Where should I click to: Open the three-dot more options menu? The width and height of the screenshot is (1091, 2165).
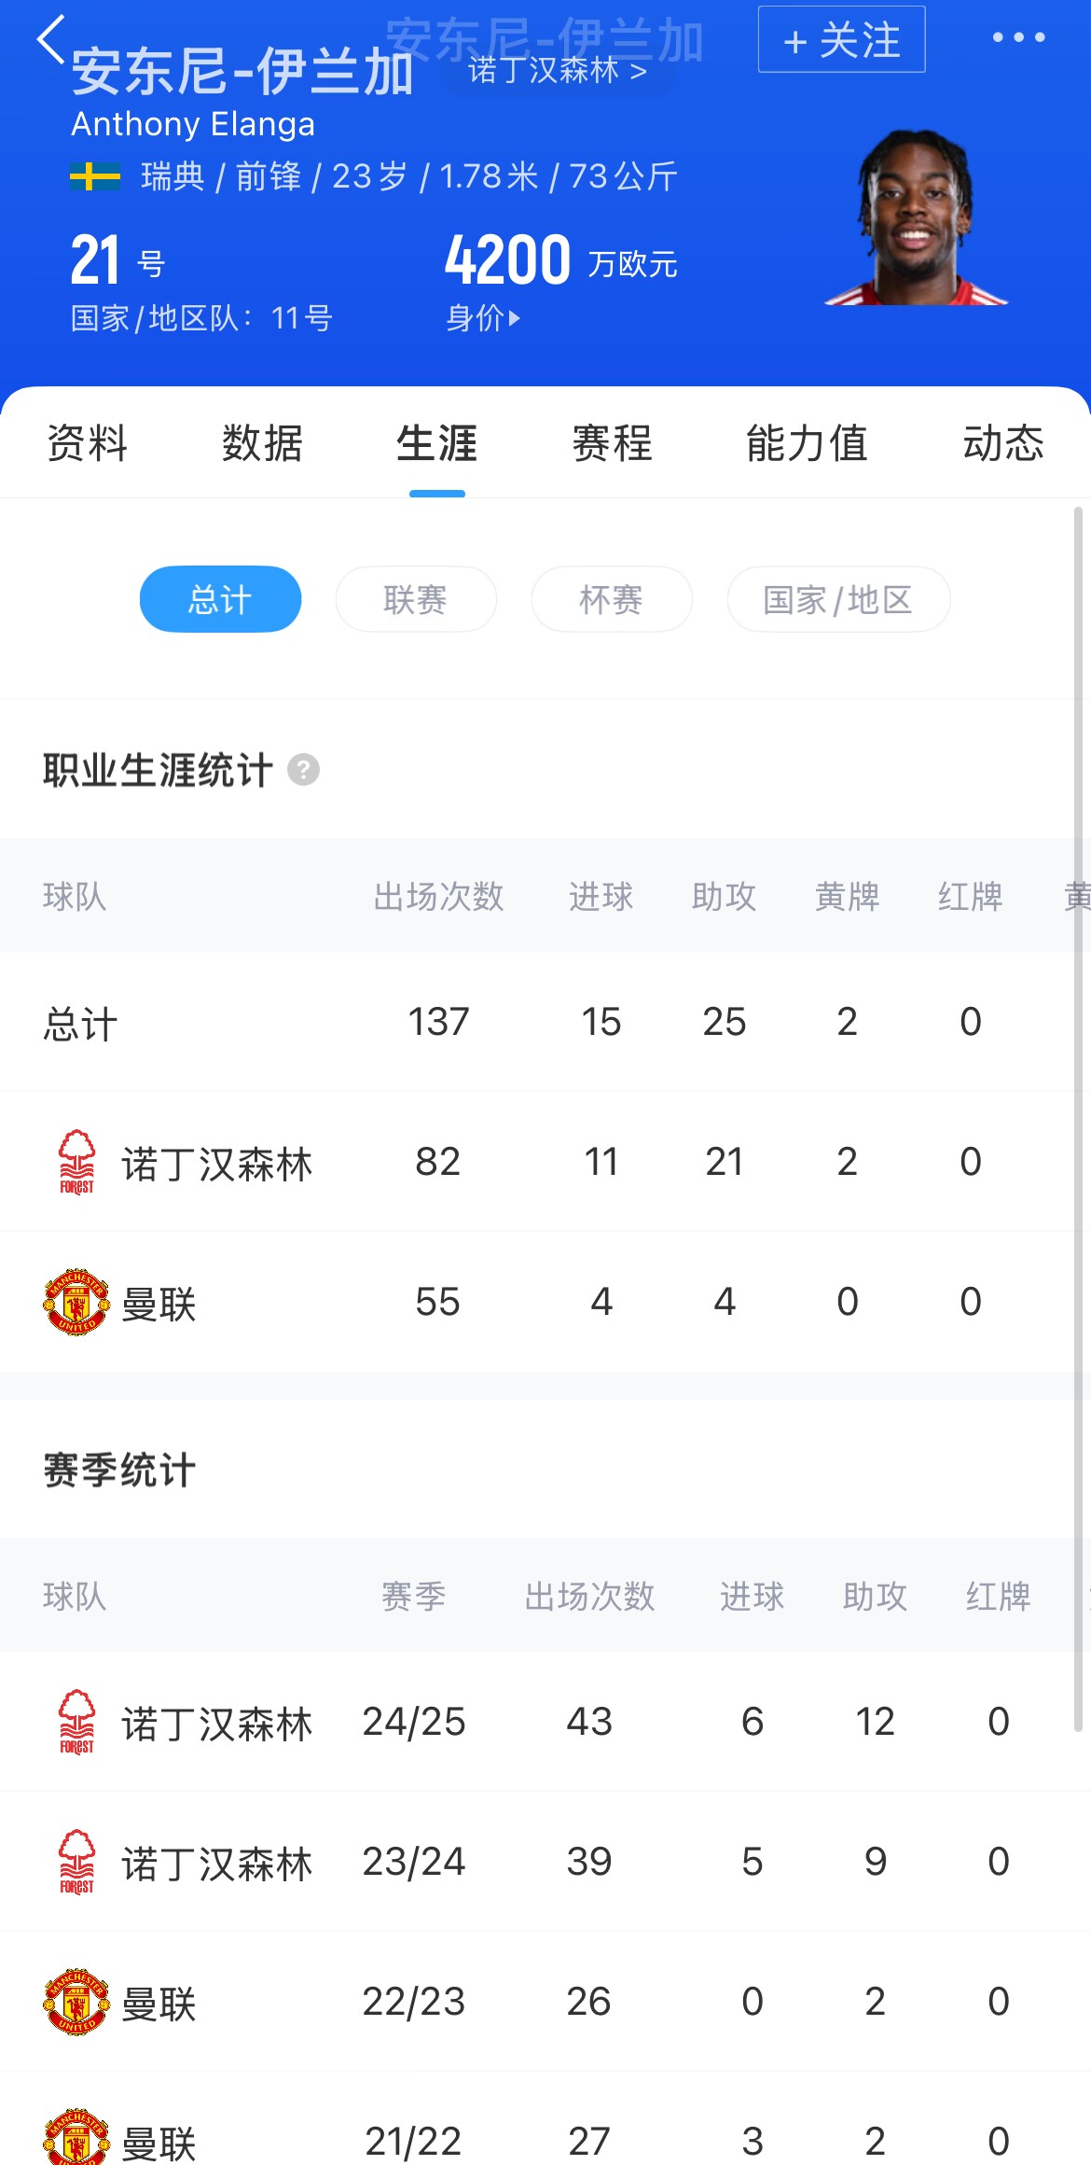[x=1018, y=38]
